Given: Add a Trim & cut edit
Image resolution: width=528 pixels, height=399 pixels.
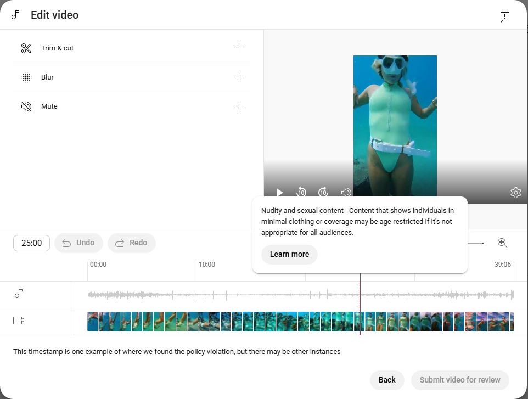Looking at the screenshot, I should click(239, 48).
